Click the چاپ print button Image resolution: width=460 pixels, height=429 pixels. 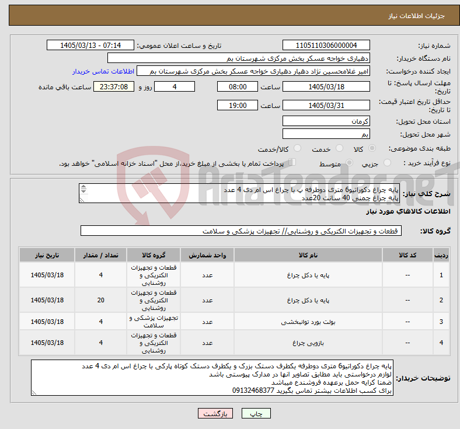coord(256,413)
